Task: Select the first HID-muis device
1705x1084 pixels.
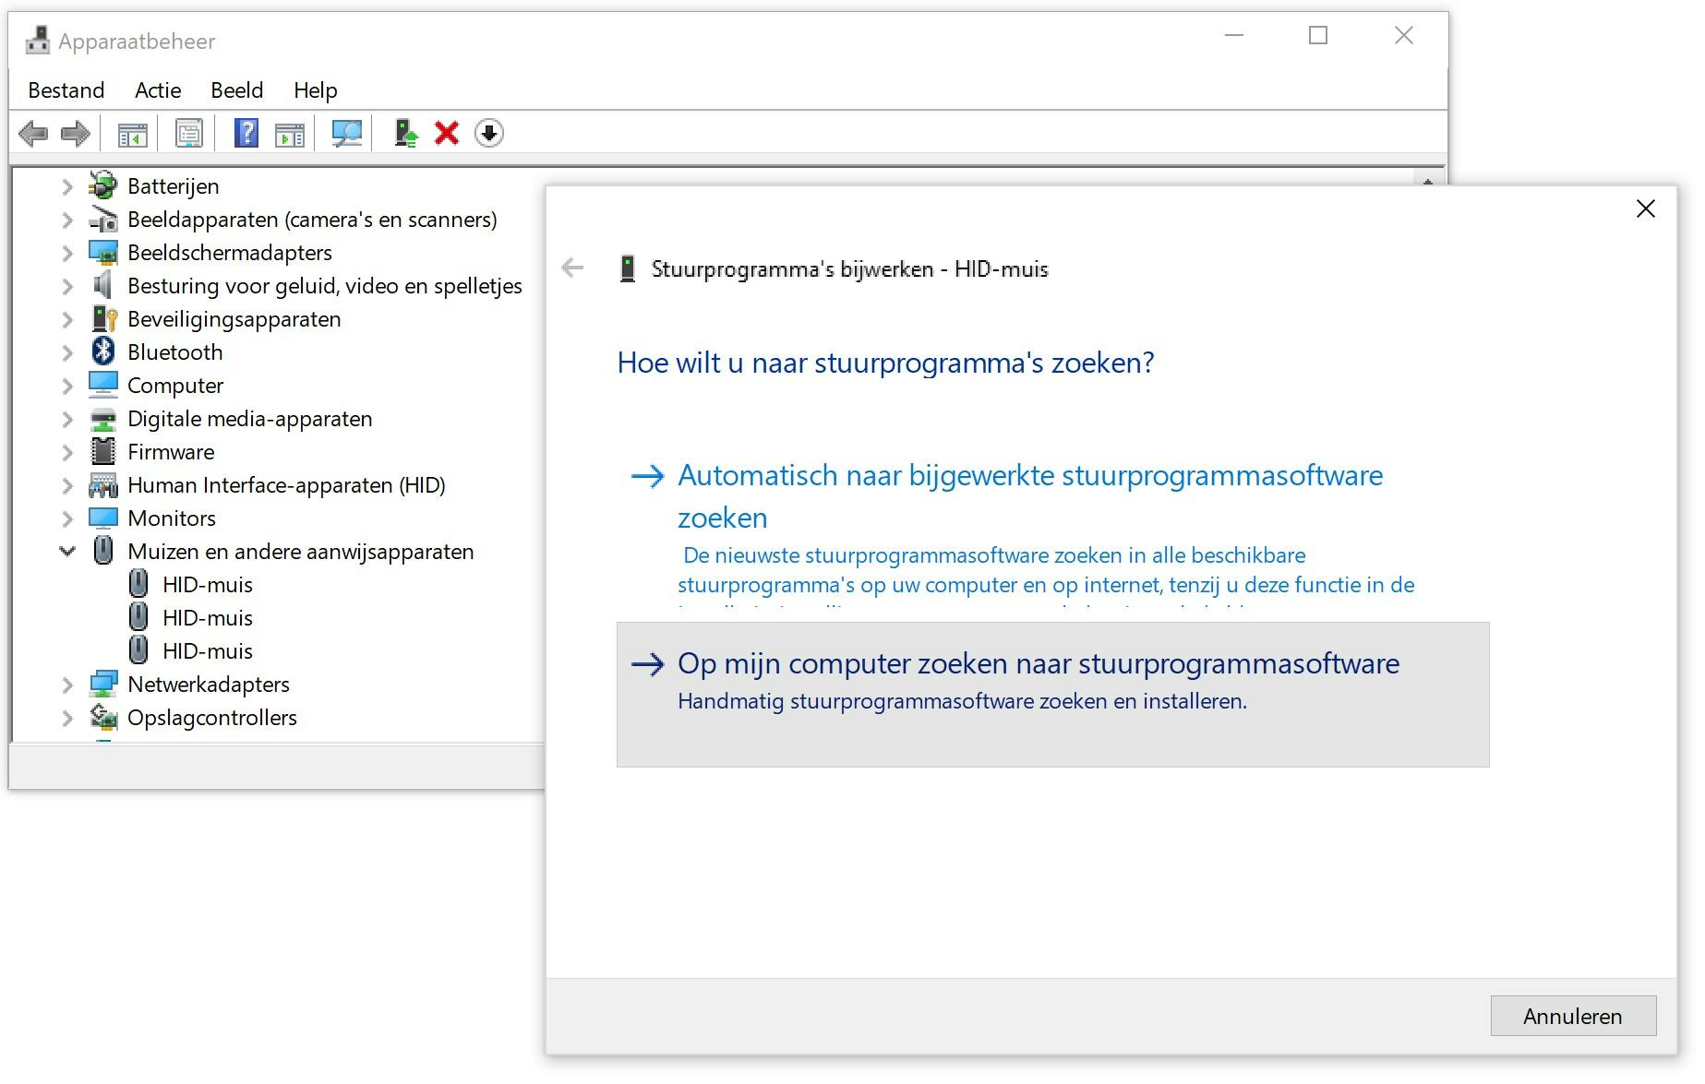Action: point(208,584)
